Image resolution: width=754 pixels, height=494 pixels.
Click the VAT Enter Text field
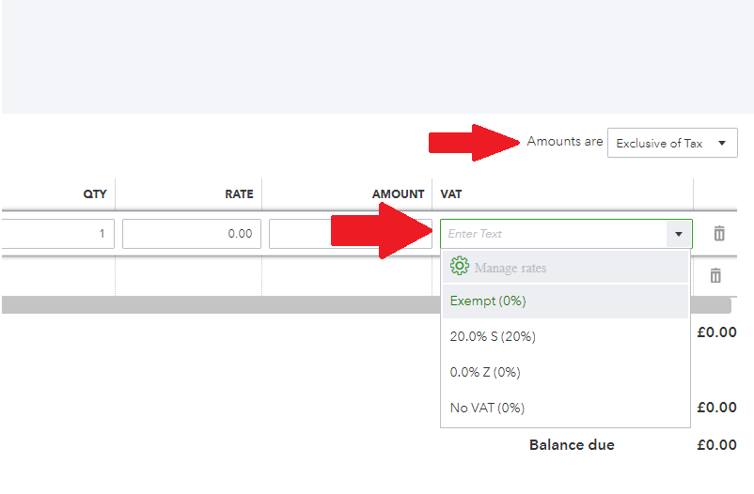(553, 234)
